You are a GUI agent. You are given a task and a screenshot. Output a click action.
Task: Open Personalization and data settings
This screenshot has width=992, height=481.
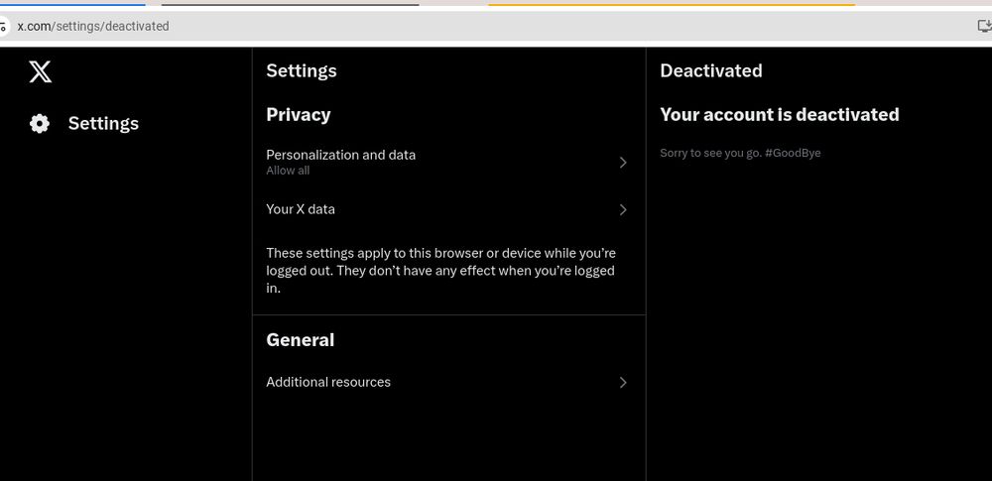click(448, 162)
